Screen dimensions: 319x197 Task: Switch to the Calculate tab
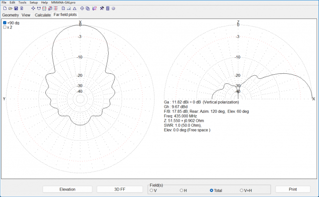click(x=43, y=15)
